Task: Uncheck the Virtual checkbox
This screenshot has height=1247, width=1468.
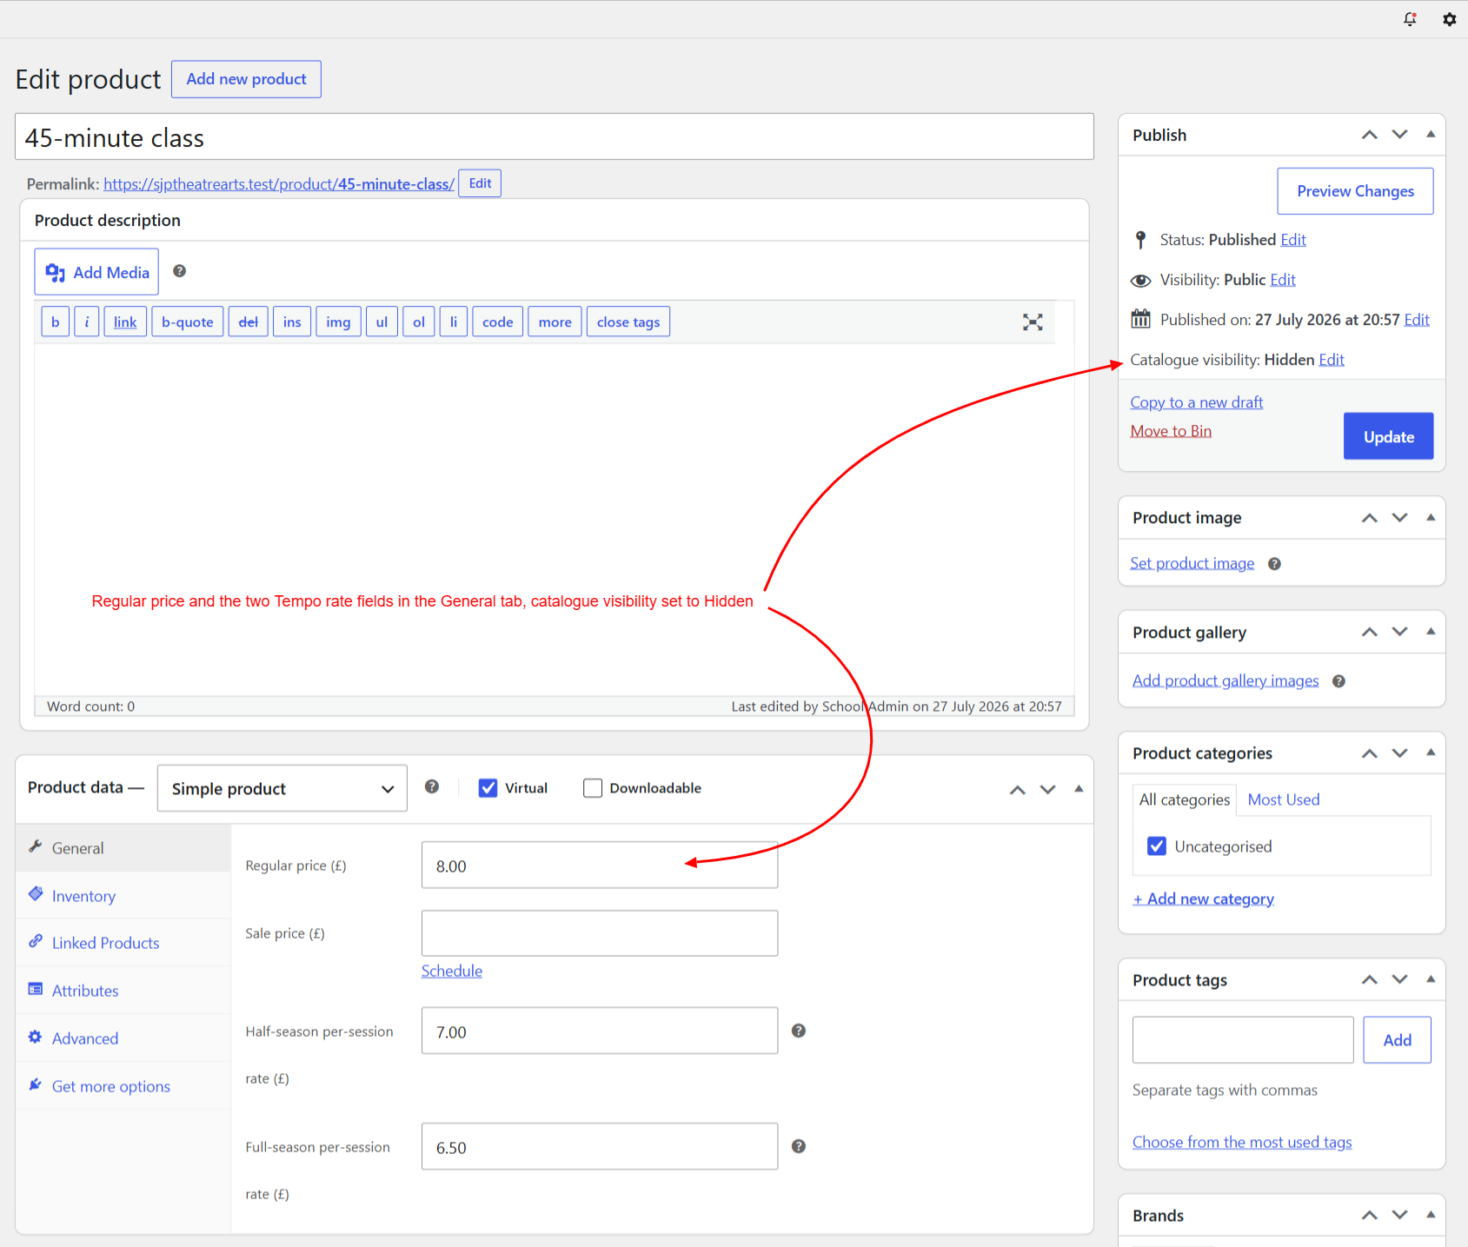Action: (488, 788)
